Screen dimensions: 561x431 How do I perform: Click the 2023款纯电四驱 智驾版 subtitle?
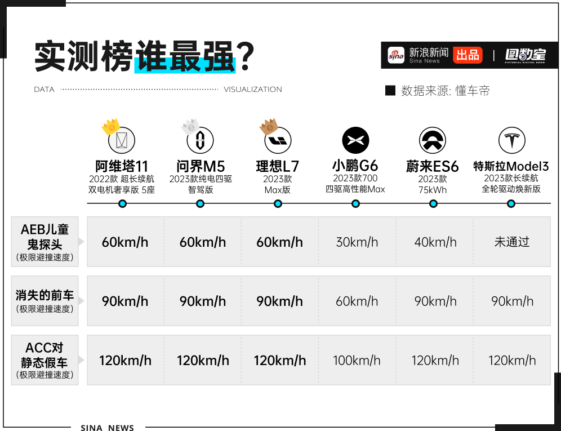point(201,184)
